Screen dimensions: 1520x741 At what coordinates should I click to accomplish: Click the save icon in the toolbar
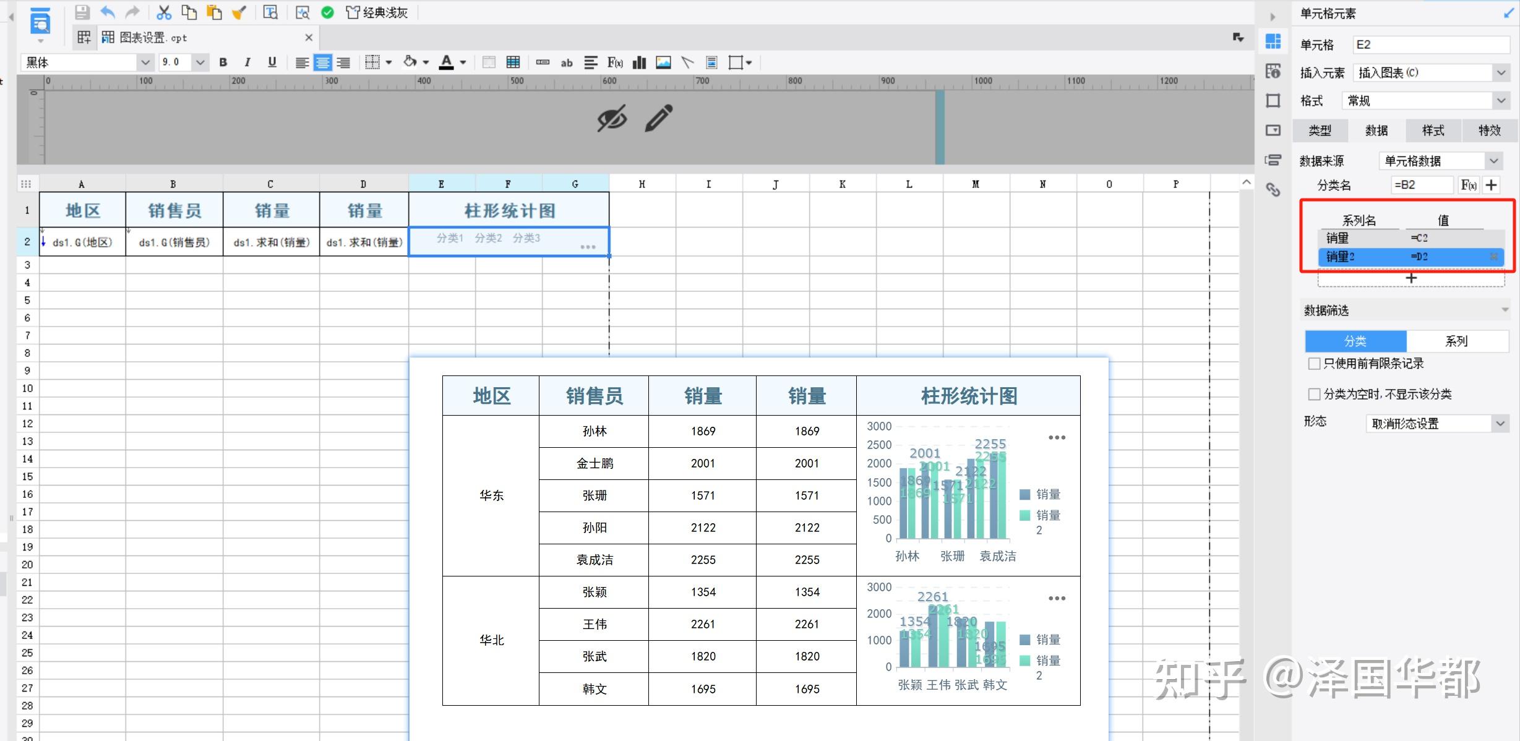click(x=81, y=12)
